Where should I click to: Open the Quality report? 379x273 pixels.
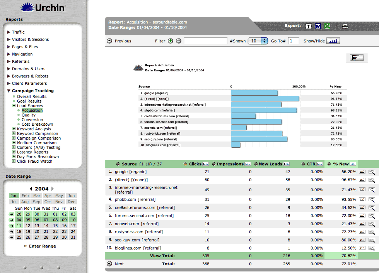(29, 115)
